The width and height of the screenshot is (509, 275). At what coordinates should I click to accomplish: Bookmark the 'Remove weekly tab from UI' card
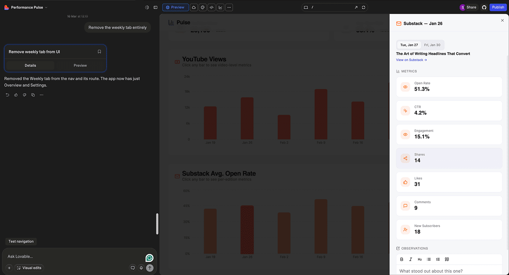(99, 51)
